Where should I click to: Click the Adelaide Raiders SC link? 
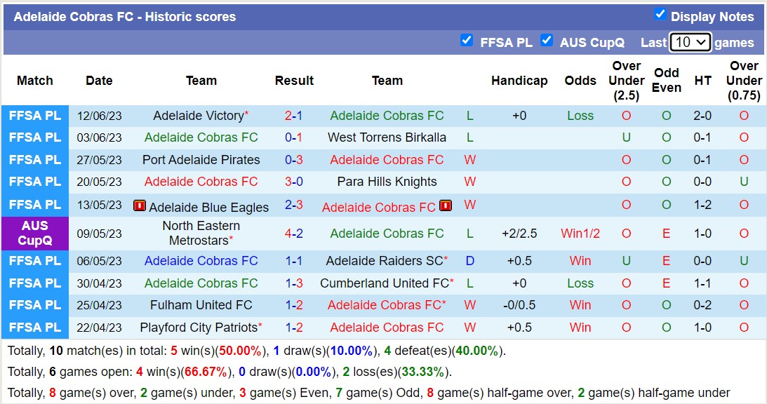click(x=385, y=260)
